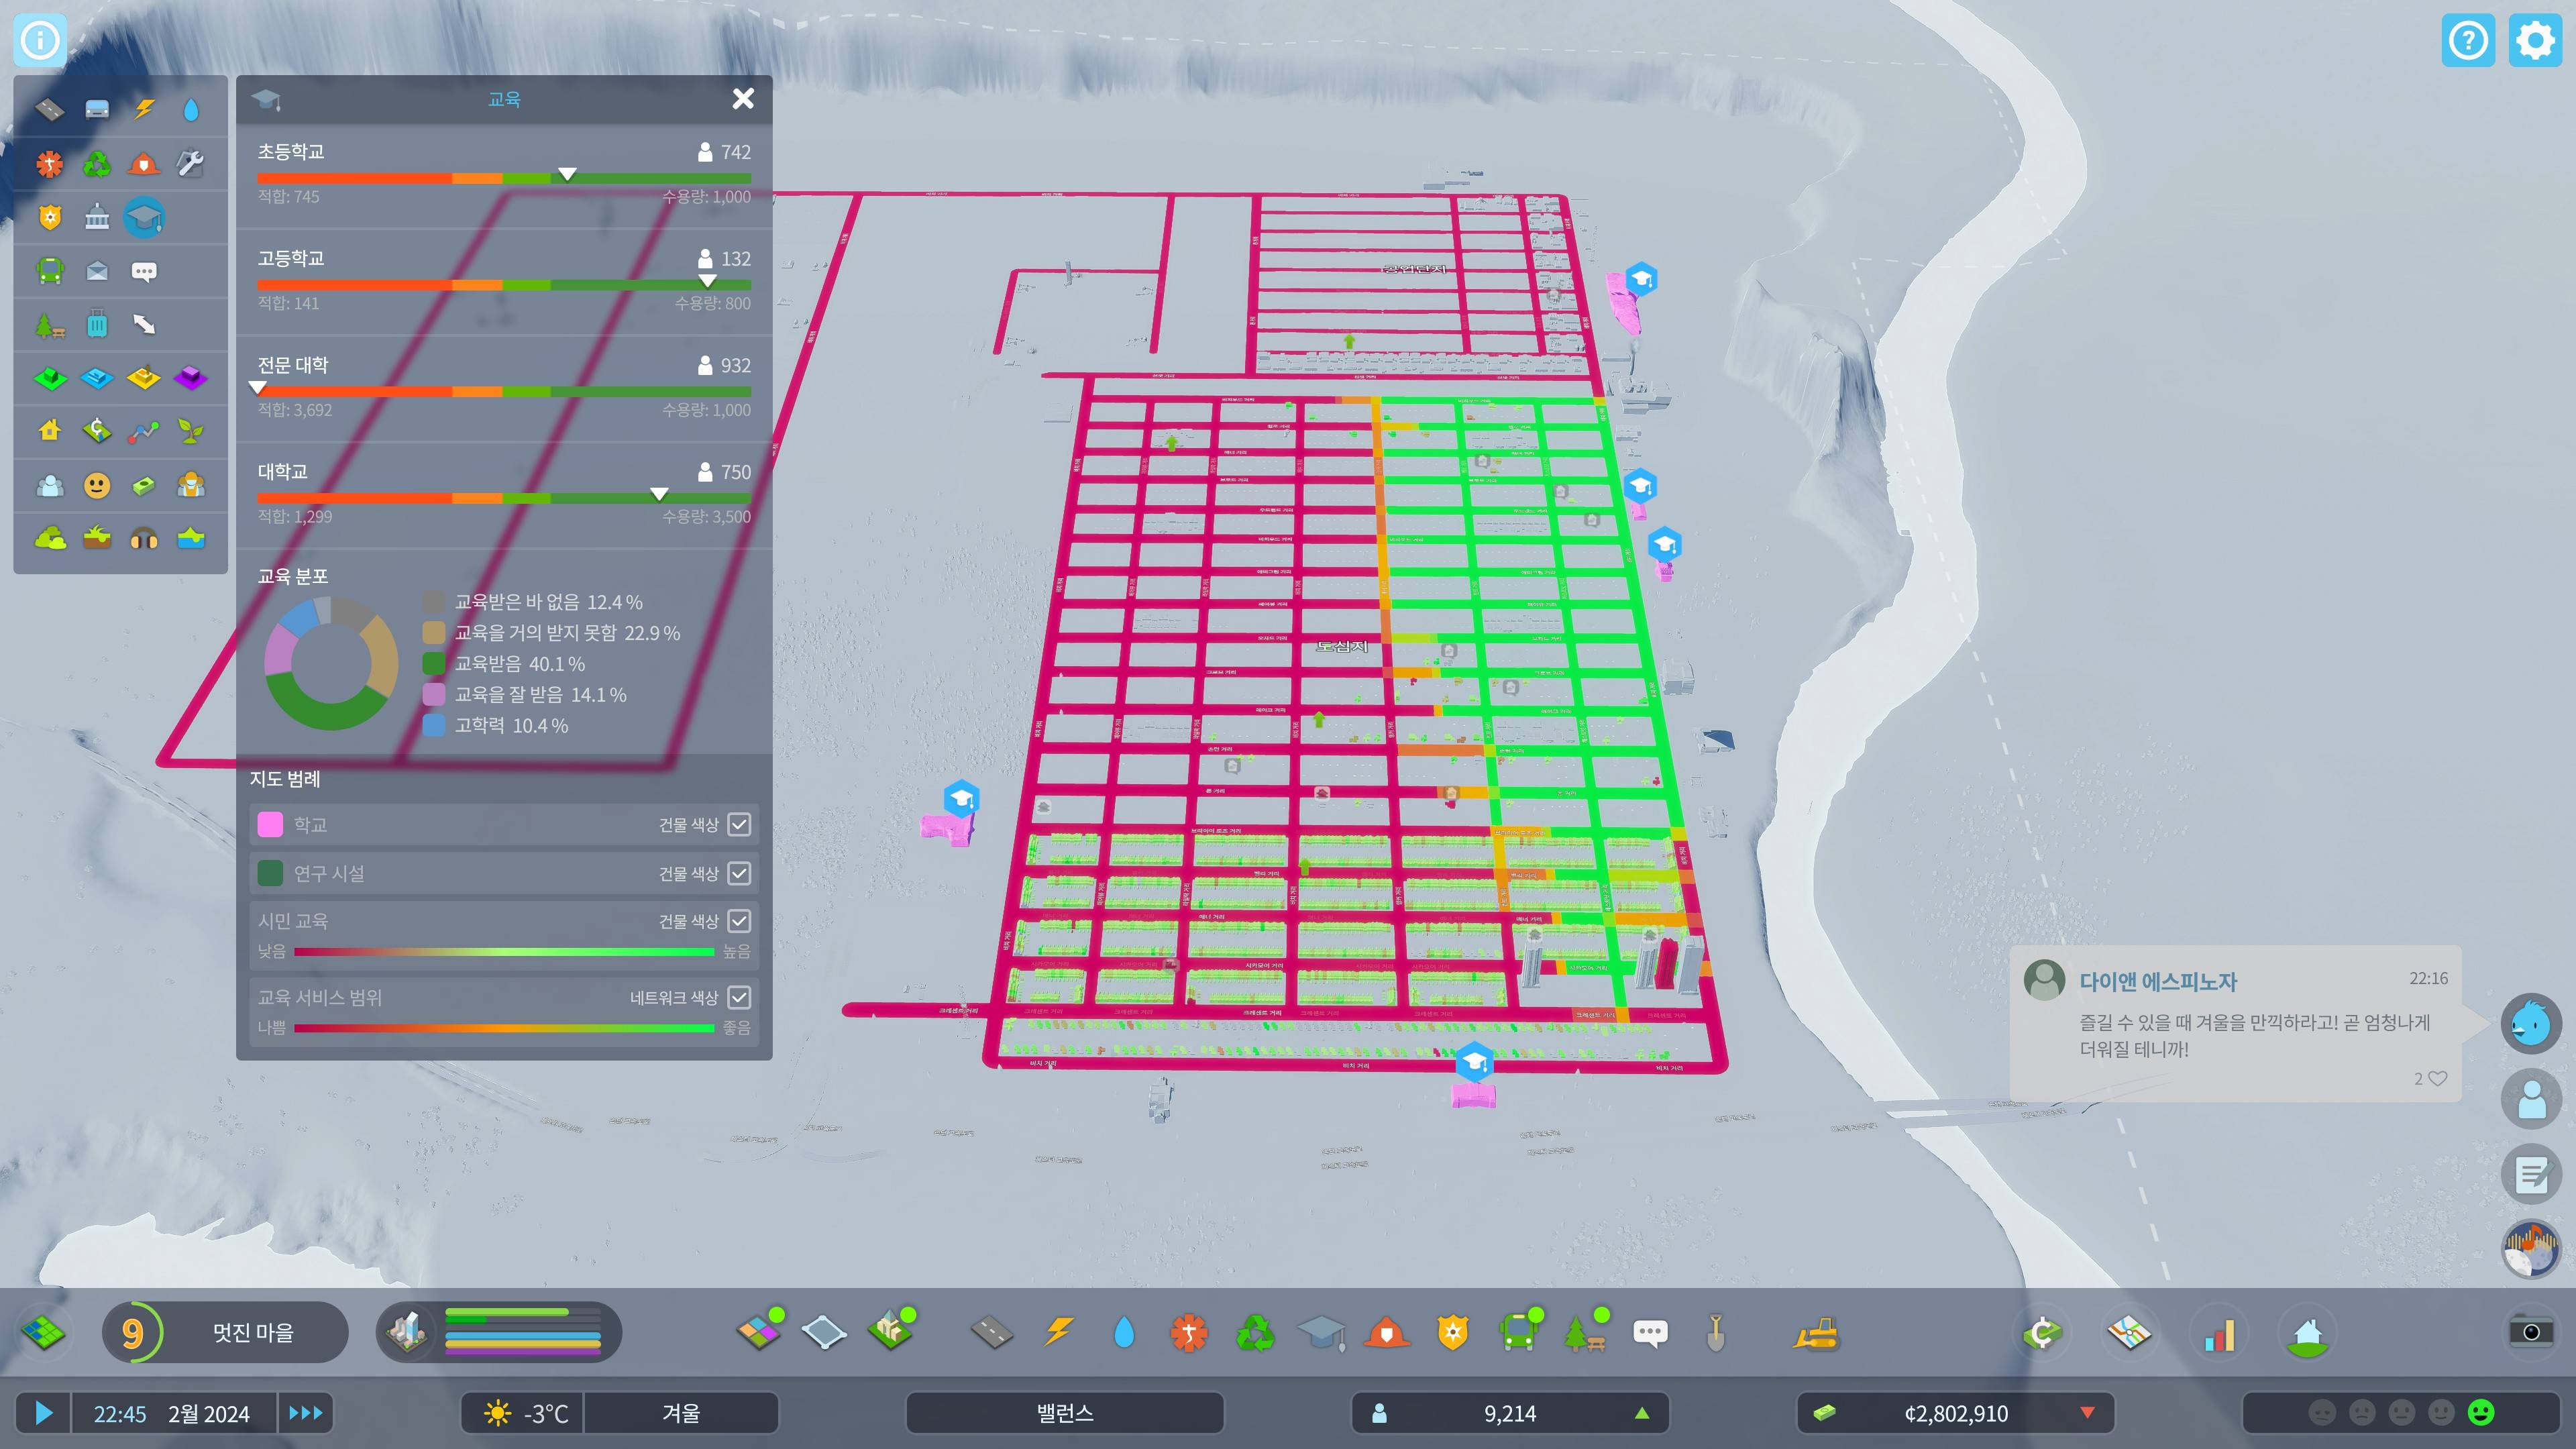Toggle 학교 building color checkbox
Viewport: 2576px width, 1449px height.
739,824
